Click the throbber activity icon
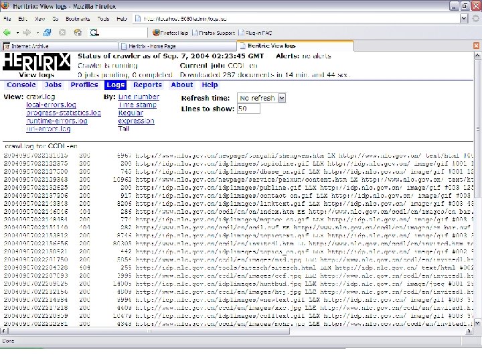 tap(475, 19)
